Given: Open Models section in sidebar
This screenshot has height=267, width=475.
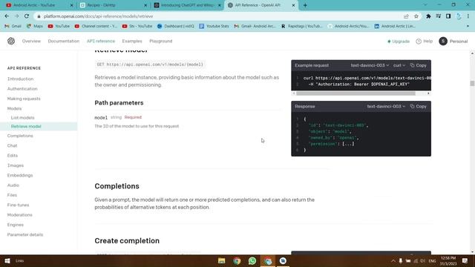Looking at the screenshot, I should [x=14, y=108].
